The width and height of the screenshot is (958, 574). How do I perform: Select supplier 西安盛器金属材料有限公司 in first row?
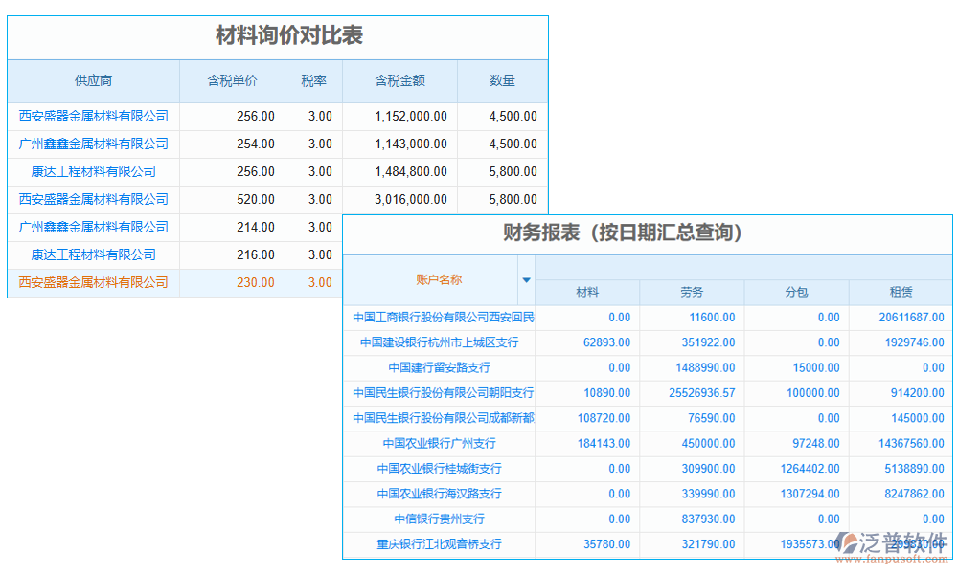click(x=92, y=116)
